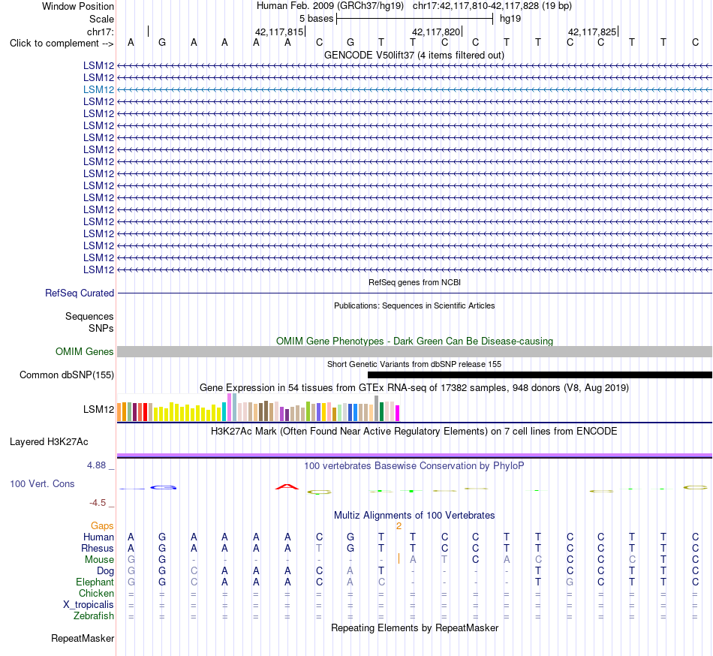This screenshot has width=713, height=656.
Task: Select the Chicken alignment row label
Action: (x=96, y=593)
